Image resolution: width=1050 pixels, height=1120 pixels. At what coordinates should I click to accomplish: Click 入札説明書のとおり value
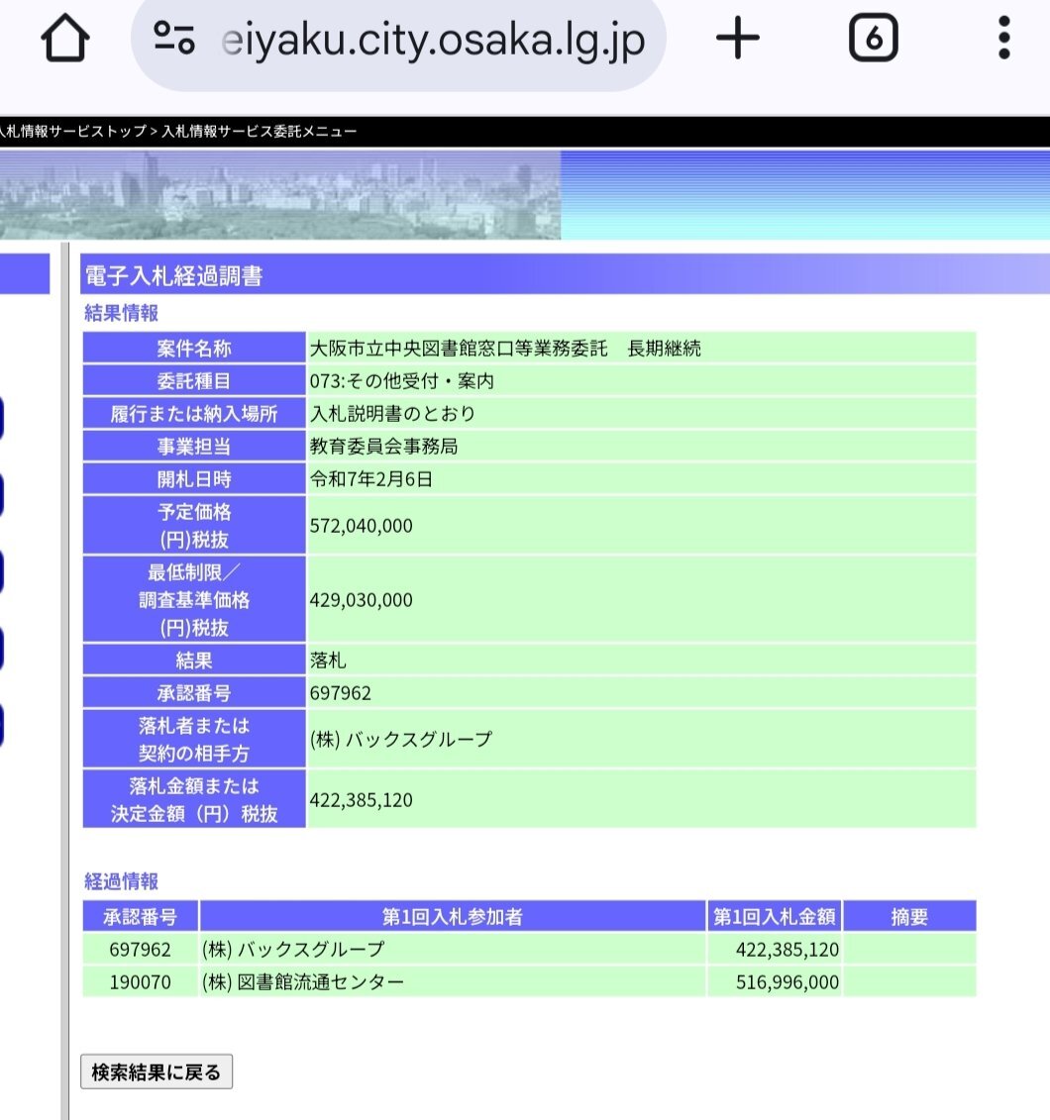pyautogui.click(x=393, y=414)
